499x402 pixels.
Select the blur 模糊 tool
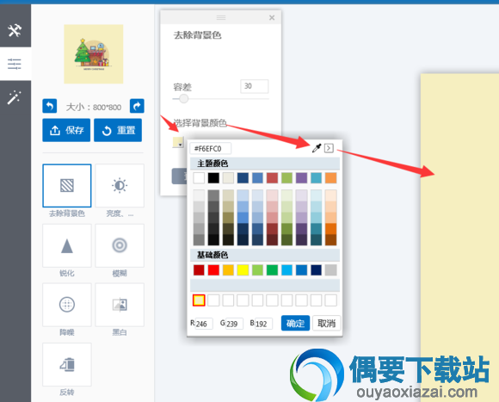(120, 245)
